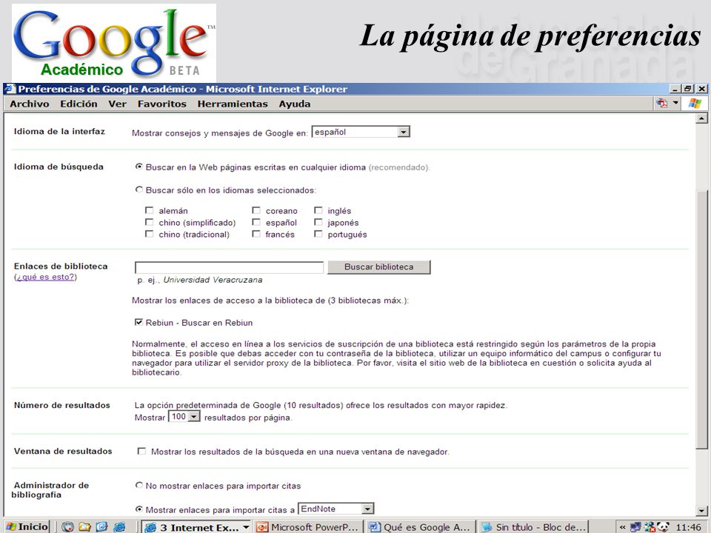Image resolution: width=711 pixels, height=533 pixels.
Task: Check the español search language checkbox
Action: click(x=256, y=222)
